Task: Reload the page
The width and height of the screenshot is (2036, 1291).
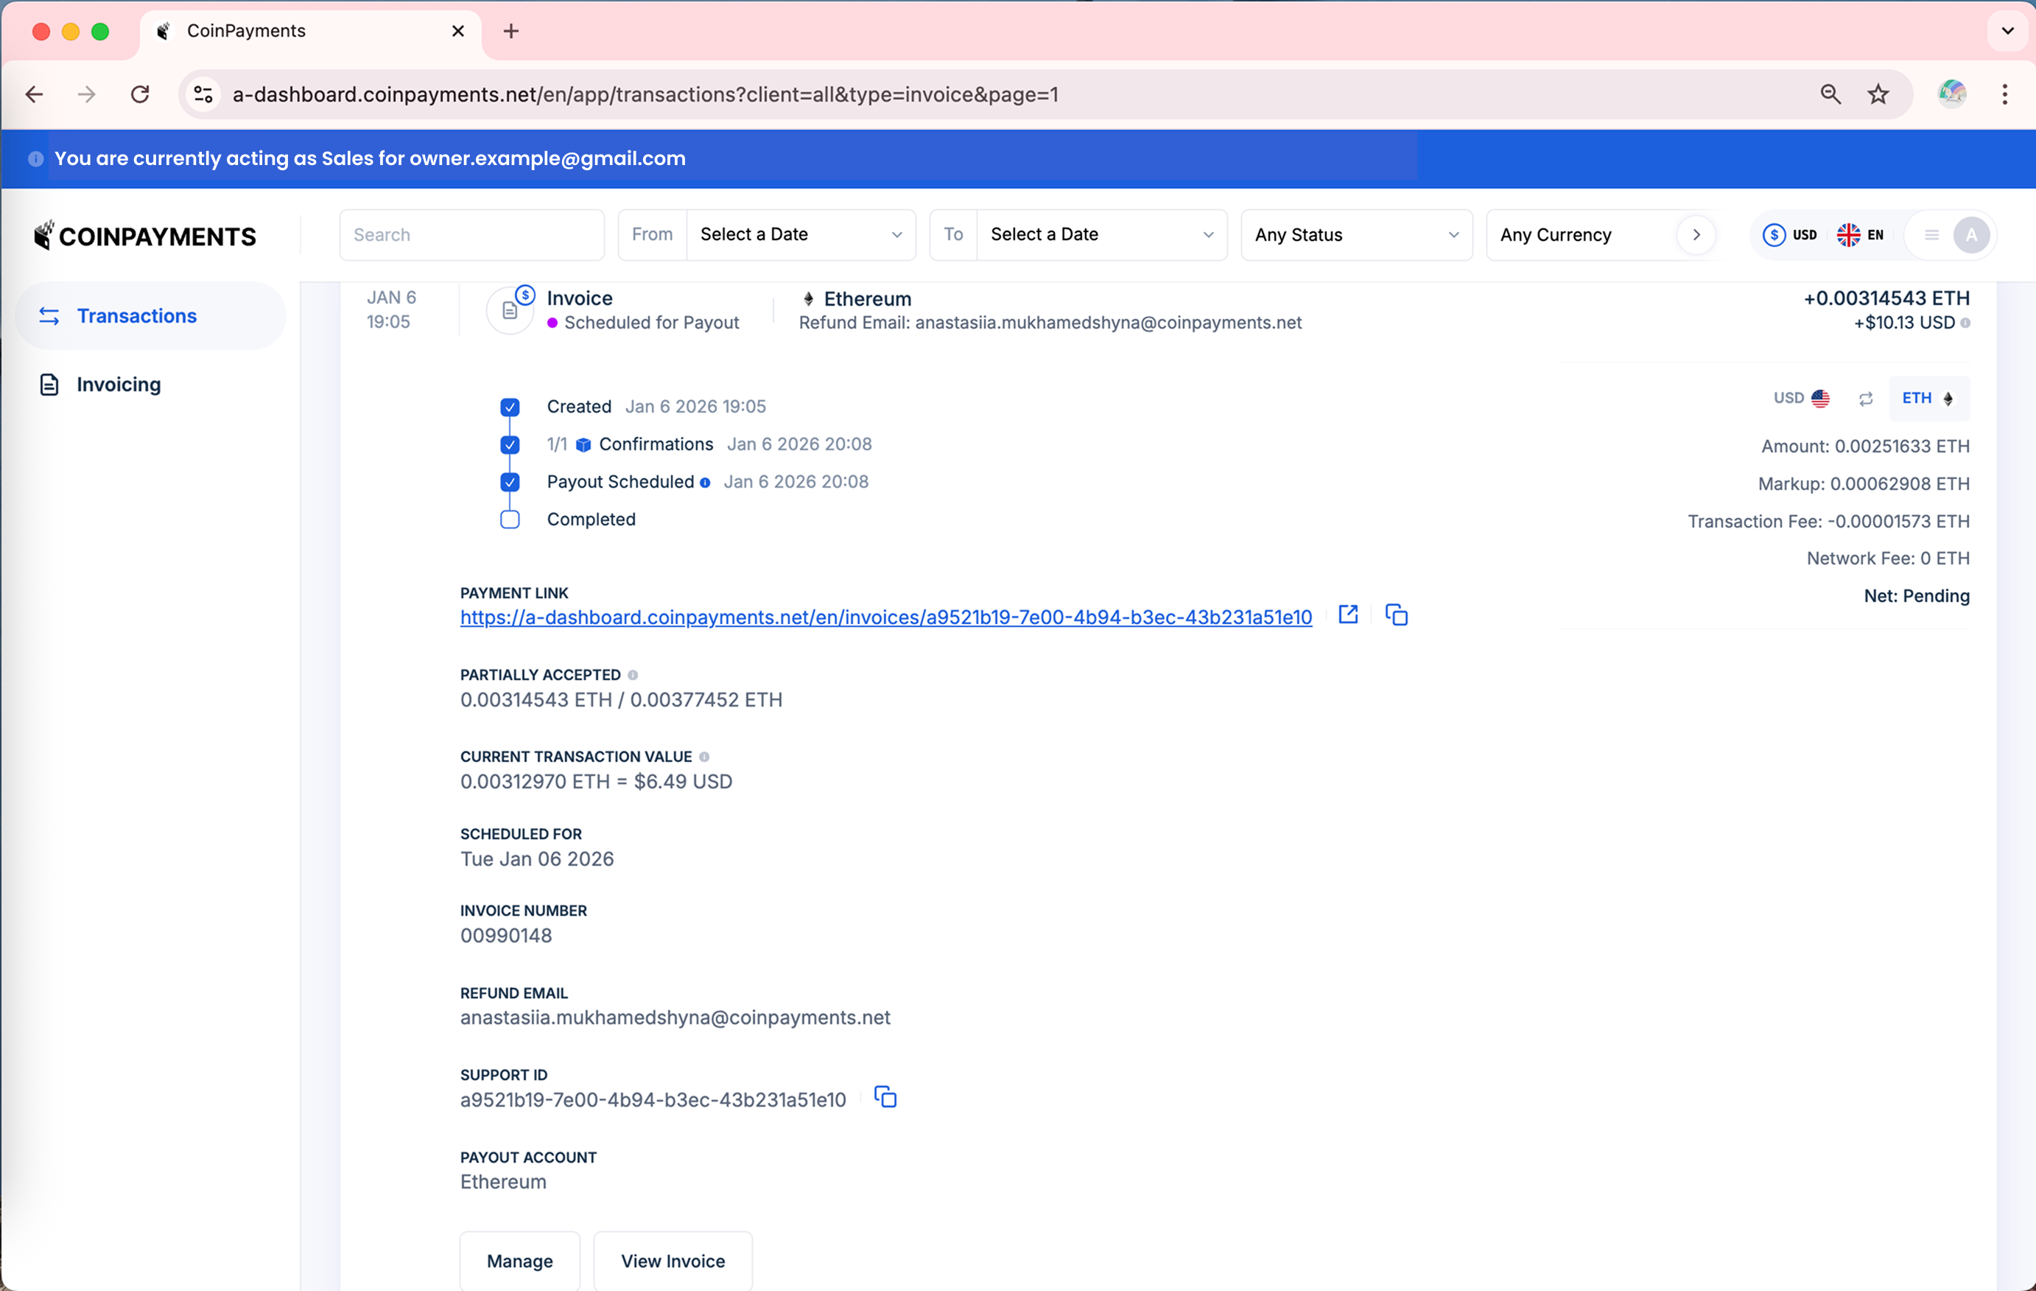Action: pos(141,95)
